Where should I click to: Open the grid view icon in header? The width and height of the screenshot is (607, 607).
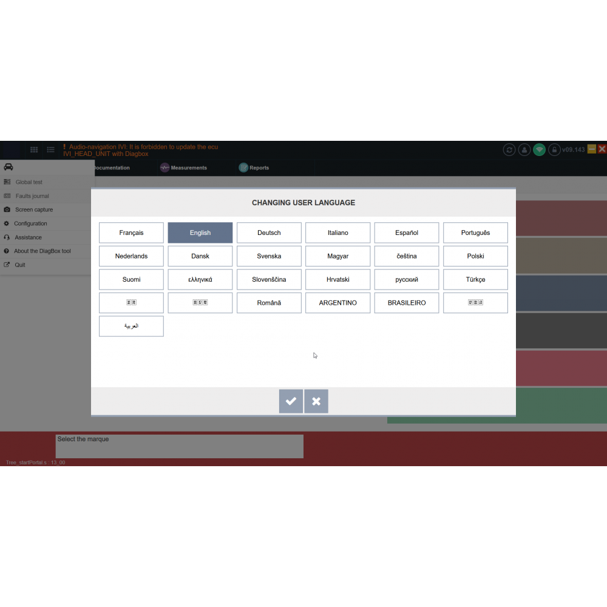34,149
